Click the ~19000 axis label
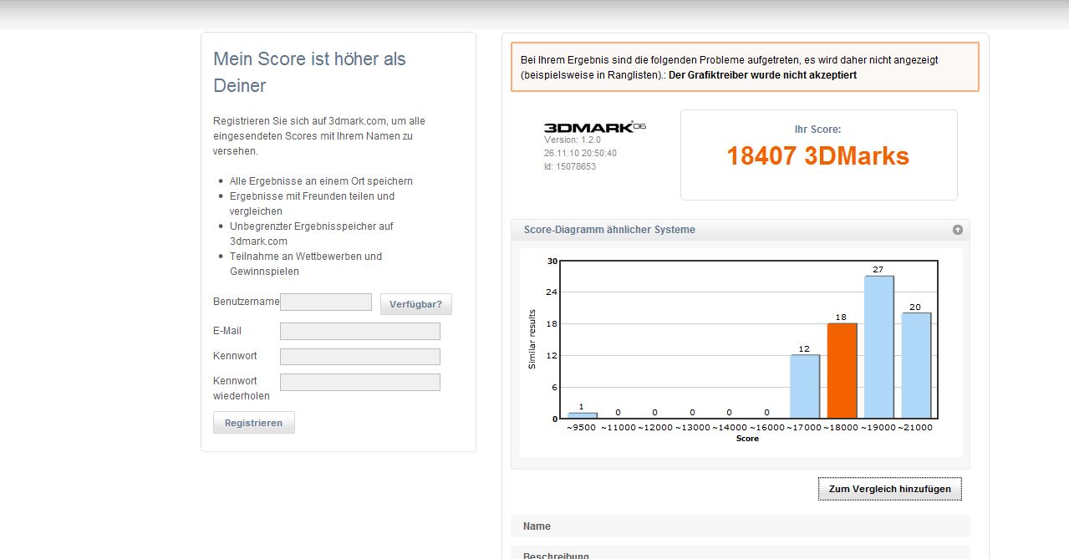The height and width of the screenshot is (559, 1069). (878, 428)
